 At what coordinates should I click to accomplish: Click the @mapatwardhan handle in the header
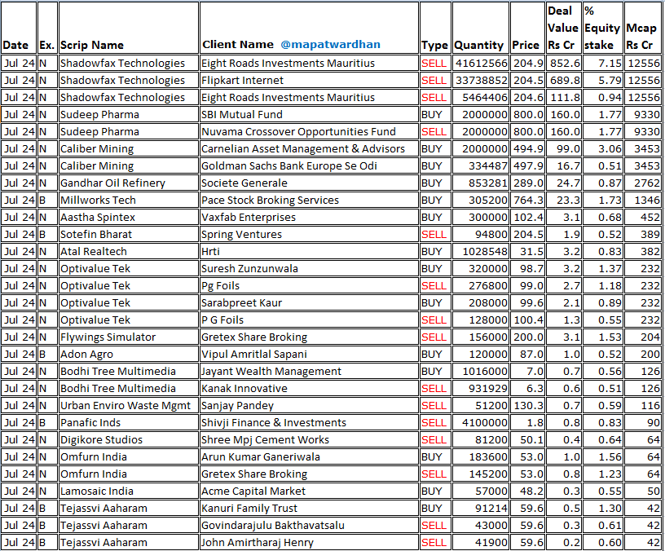tap(330, 44)
